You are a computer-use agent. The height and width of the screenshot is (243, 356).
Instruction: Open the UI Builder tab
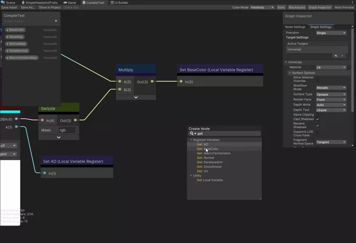click(120, 3)
